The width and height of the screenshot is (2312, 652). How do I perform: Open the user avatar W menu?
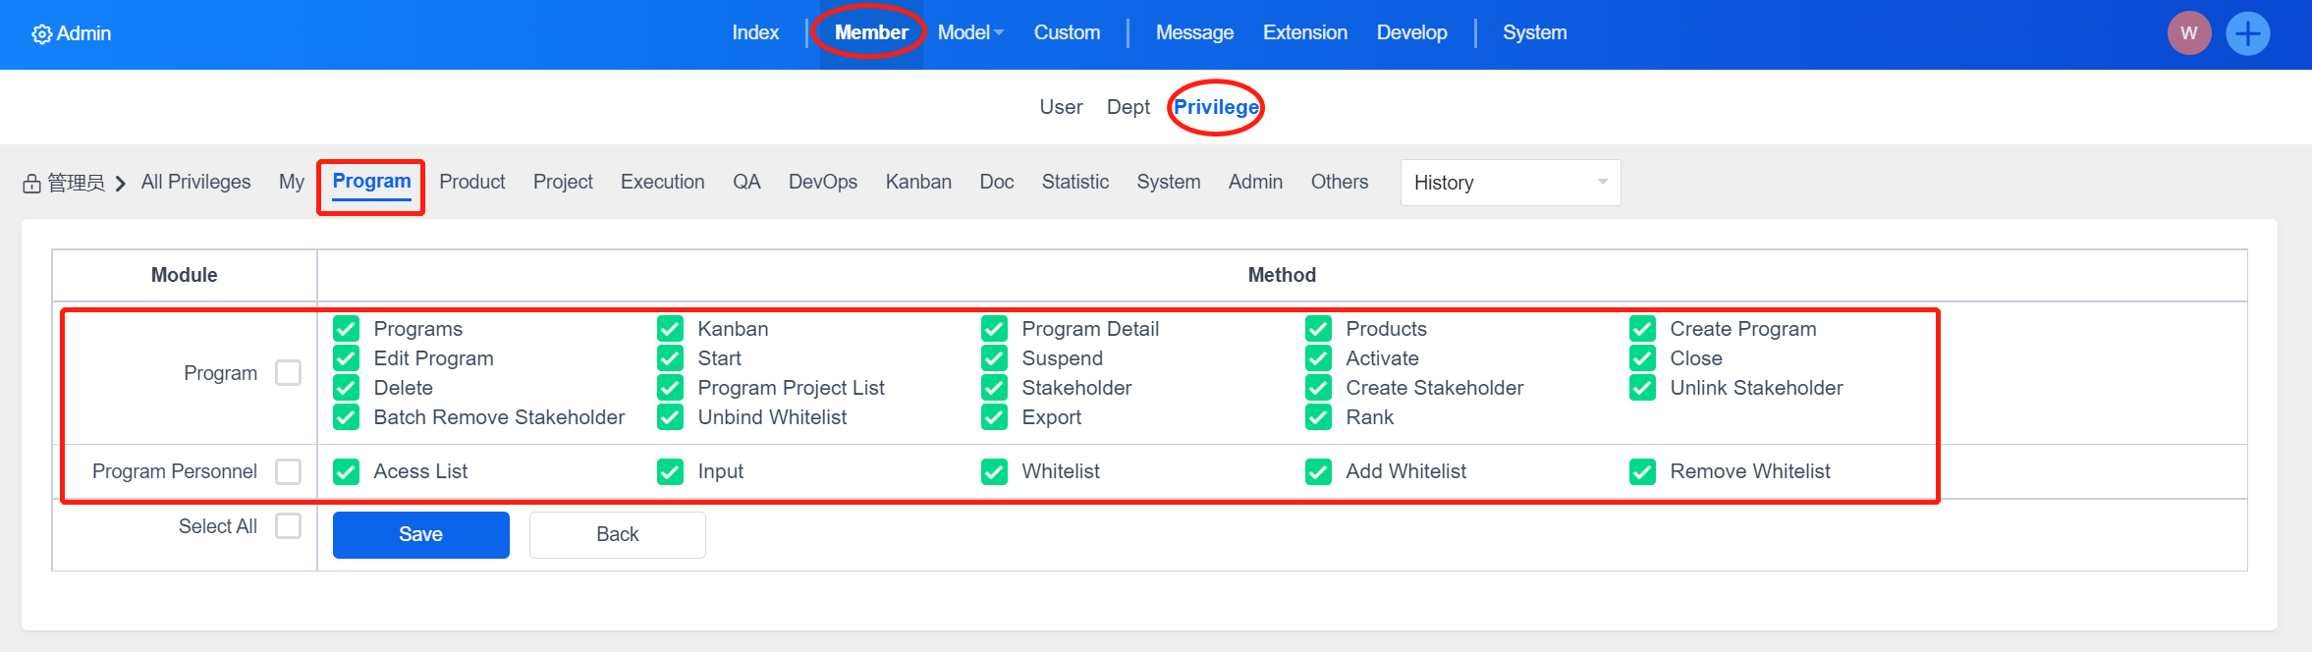point(2188,33)
